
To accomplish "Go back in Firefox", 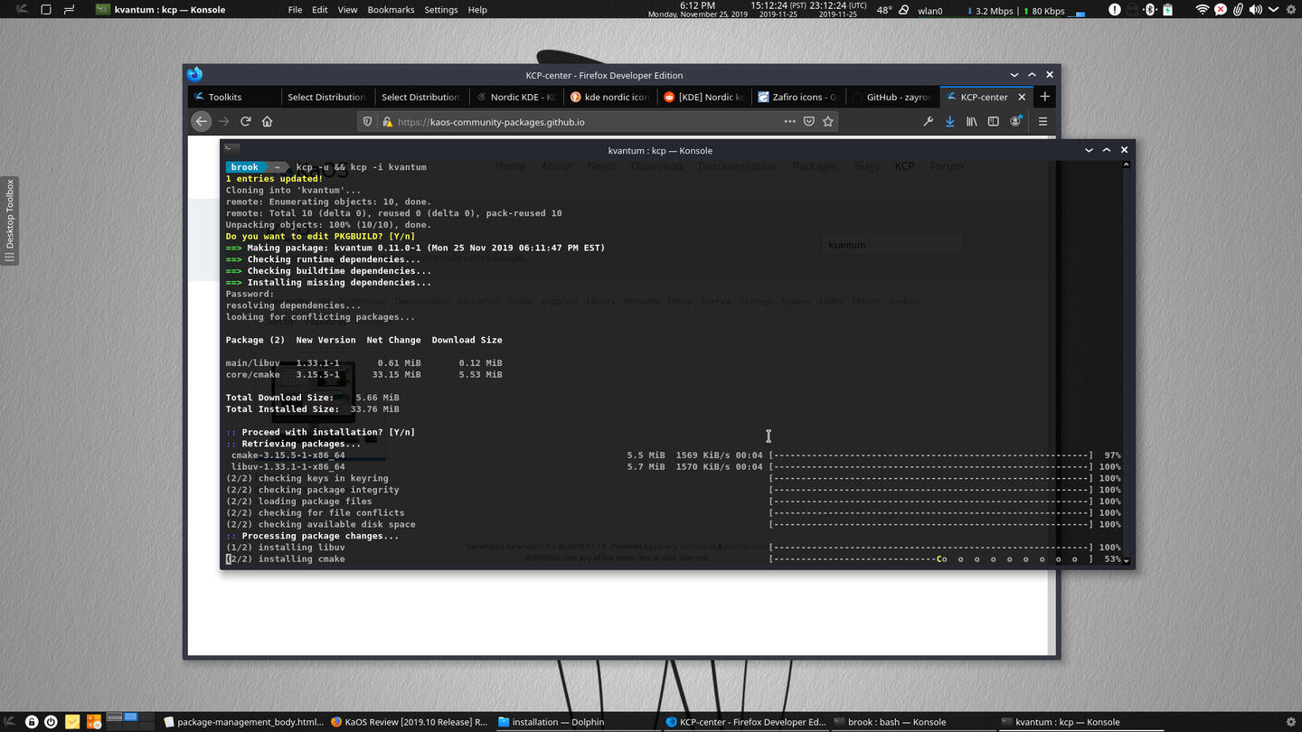I will point(202,121).
